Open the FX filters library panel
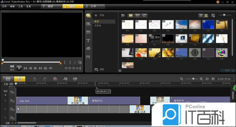236x127 pixels. (x=88, y=57)
